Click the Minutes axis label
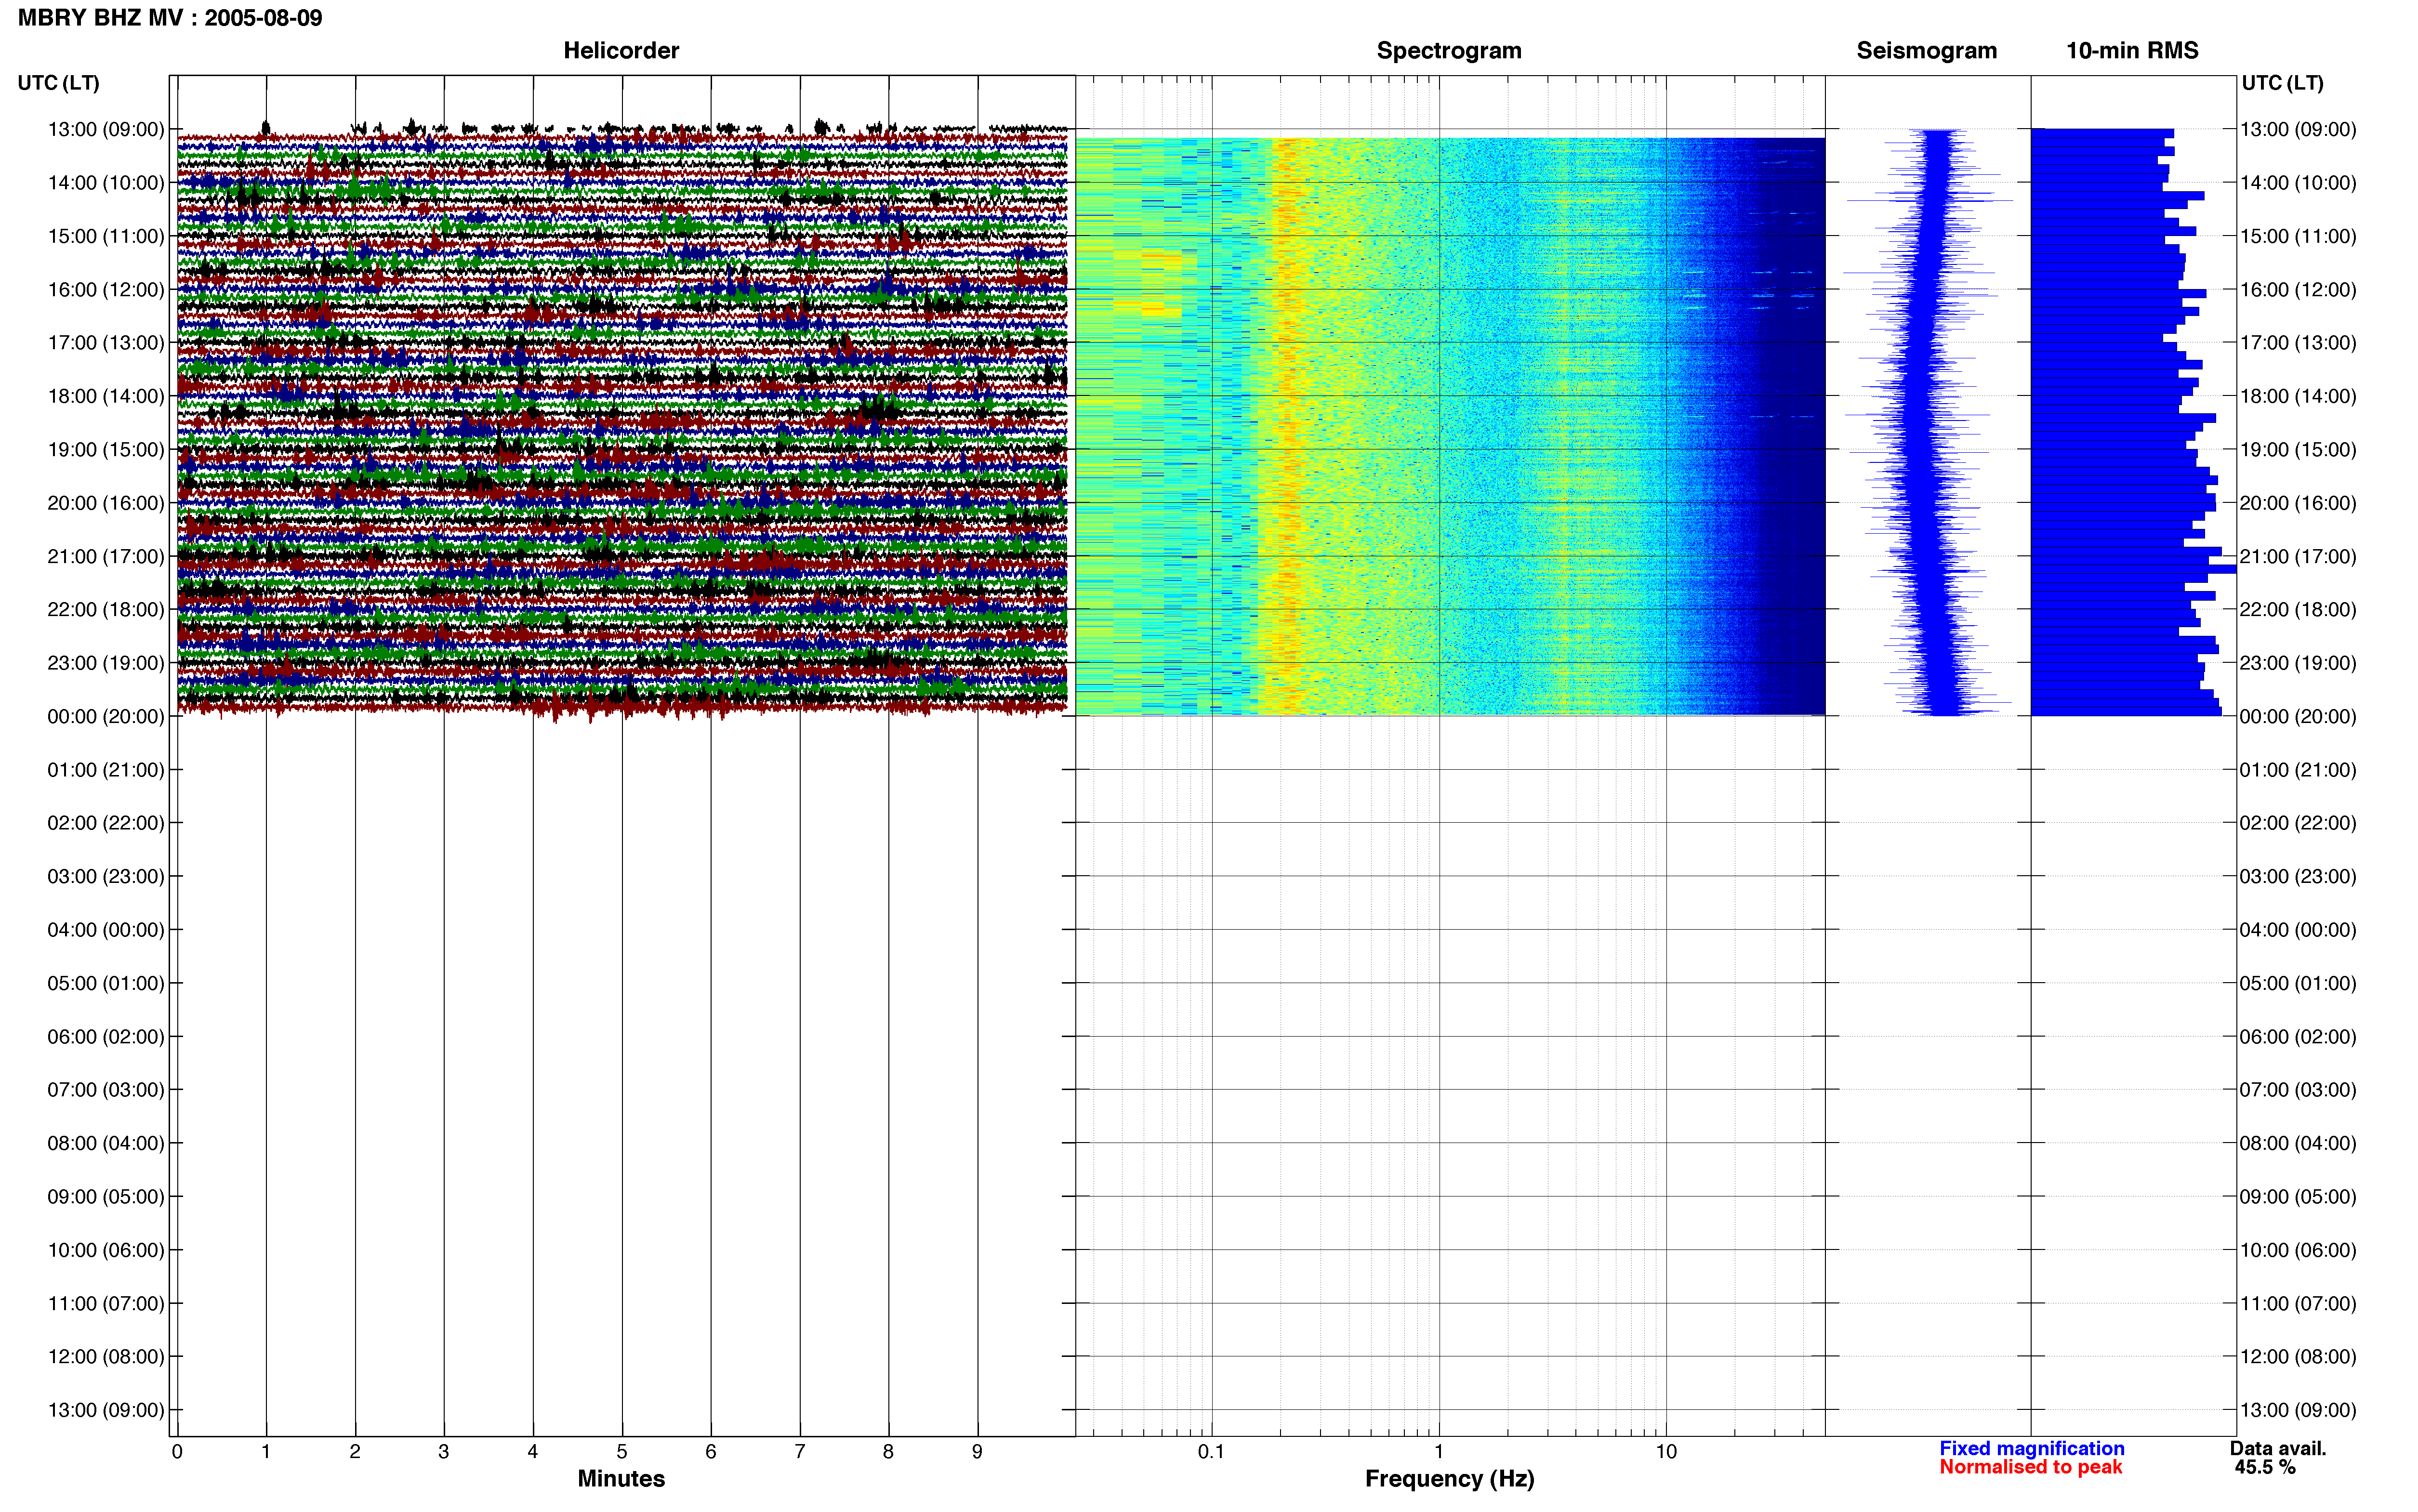Screen dimensions: 2418x1512 621,1478
